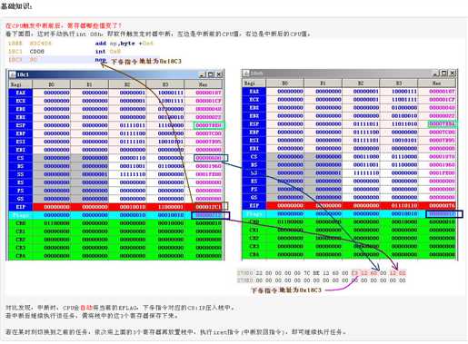Click the Hex column header in 18c1 window
This screenshot has height=344, width=468.
[204, 84]
